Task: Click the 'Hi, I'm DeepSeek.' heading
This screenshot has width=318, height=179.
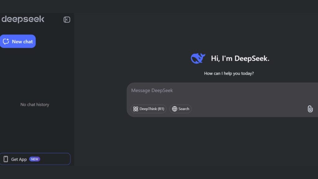Action: 240,58
